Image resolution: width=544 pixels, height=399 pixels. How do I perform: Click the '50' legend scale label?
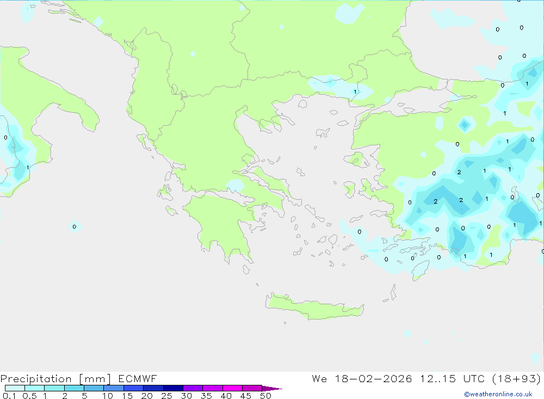point(265,396)
